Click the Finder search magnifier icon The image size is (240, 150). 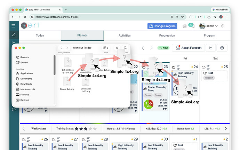(x=125, y=48)
